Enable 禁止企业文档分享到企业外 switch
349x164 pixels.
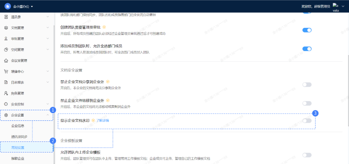click(x=307, y=85)
